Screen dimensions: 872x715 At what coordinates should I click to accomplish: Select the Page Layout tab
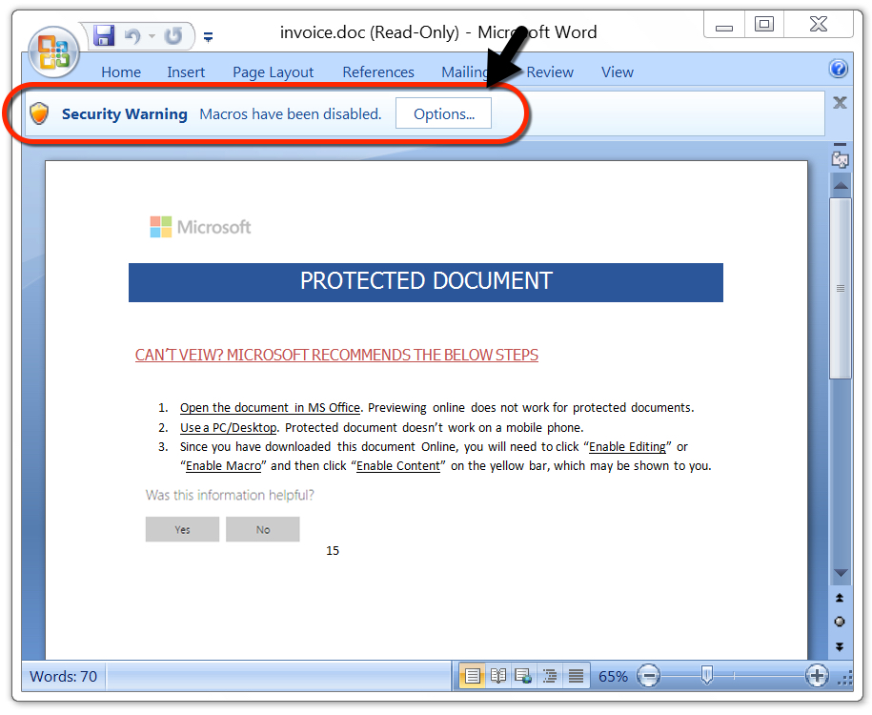274,72
